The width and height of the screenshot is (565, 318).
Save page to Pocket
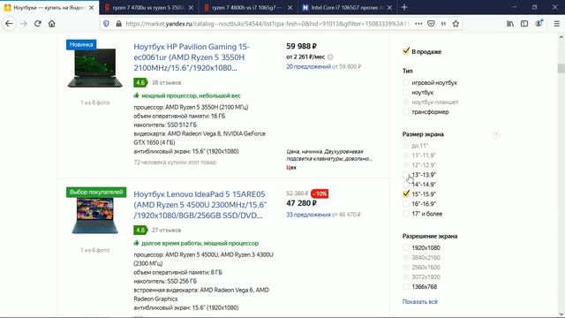(431, 24)
